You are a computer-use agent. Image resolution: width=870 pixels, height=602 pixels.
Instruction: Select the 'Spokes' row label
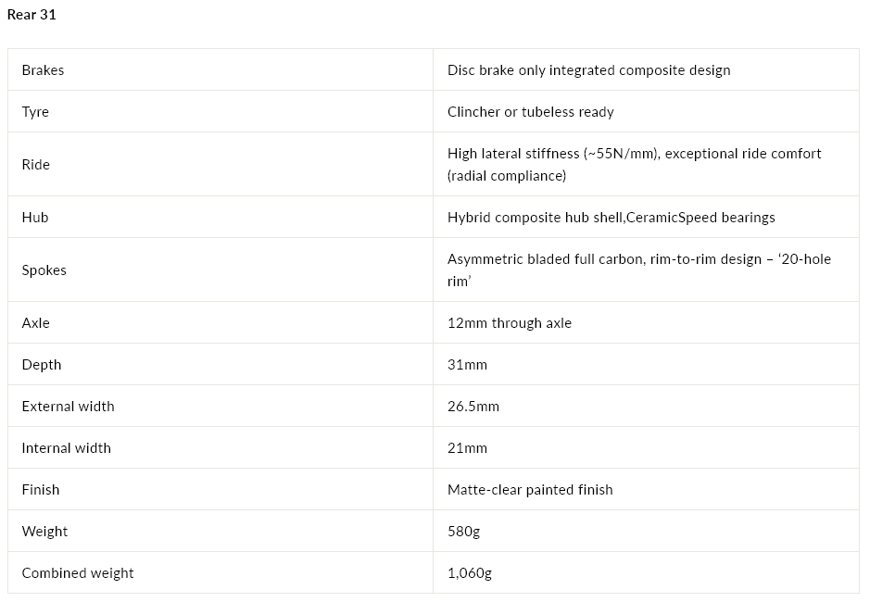click(44, 270)
